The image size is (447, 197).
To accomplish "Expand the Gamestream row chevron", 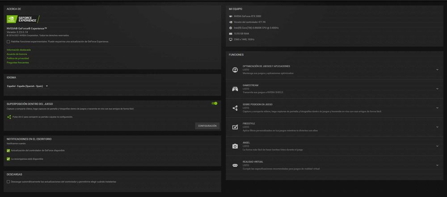I will 437,88.
